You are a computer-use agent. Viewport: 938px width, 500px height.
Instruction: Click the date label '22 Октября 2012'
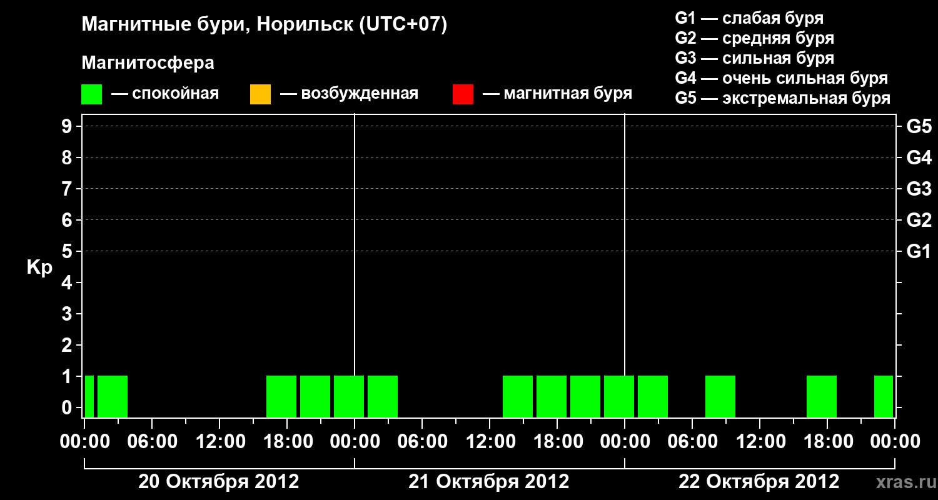pyautogui.click(x=759, y=482)
